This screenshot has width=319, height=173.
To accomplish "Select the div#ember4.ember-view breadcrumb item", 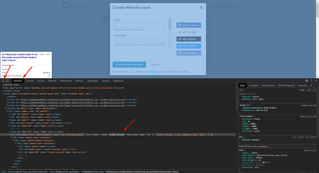I will pyautogui.click(x=92, y=172).
